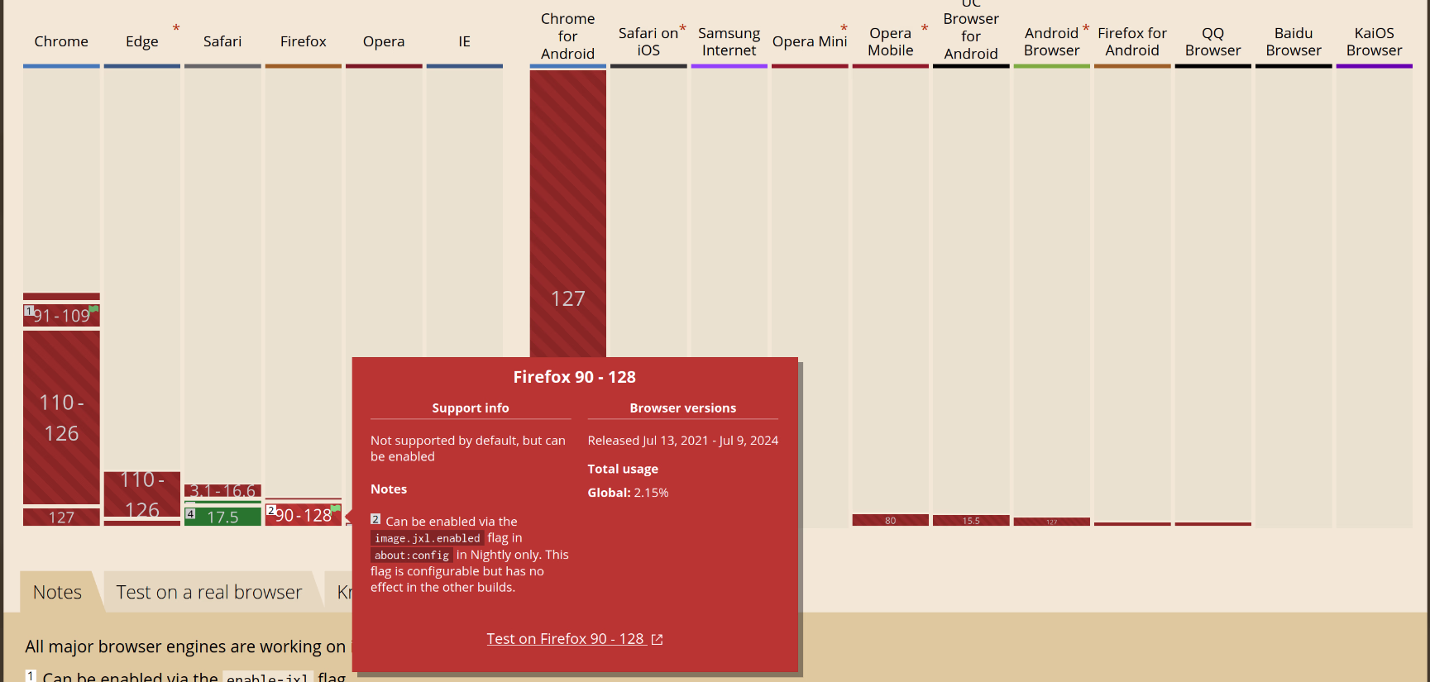
Task: Open the external link icon beside Test on Firefox
Action: pyautogui.click(x=657, y=640)
